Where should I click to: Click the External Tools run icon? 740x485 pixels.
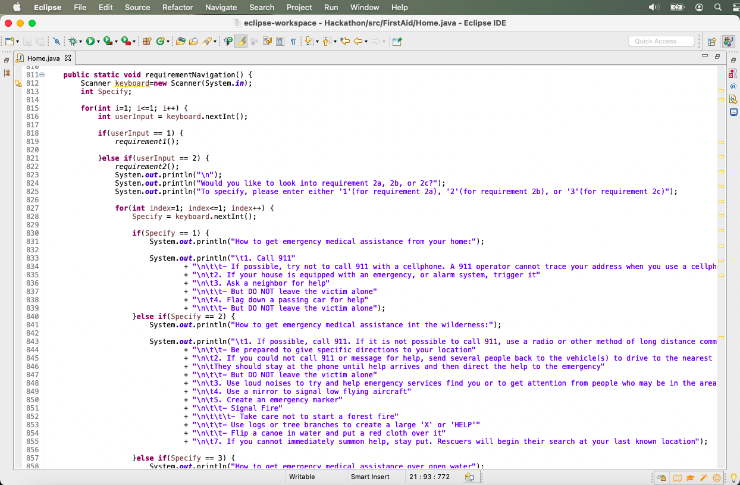point(126,42)
